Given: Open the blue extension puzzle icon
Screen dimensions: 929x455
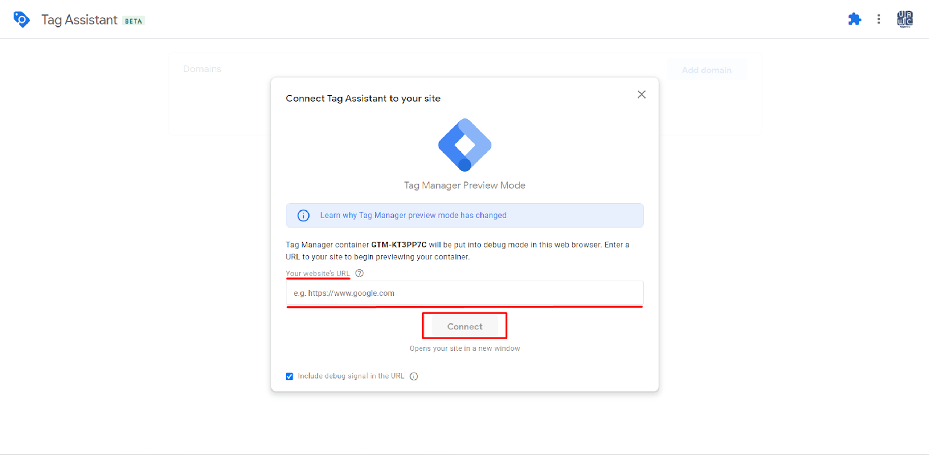Looking at the screenshot, I should click(x=854, y=19).
